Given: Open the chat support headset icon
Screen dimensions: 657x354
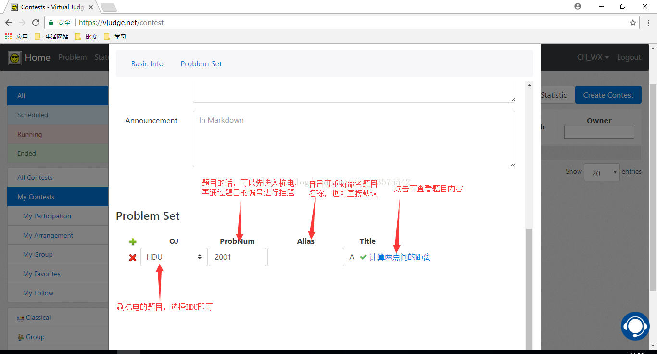Looking at the screenshot, I should click(635, 326).
